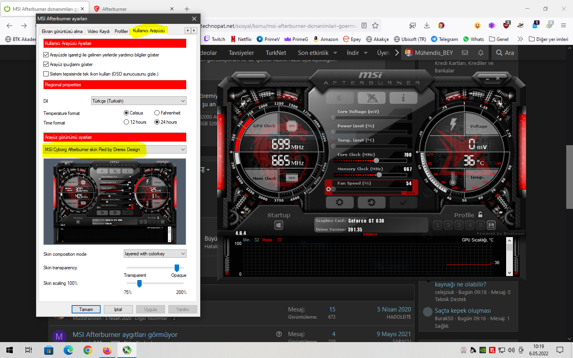Open Firefox from the Windows taskbar
Image resolution: width=573 pixels, height=358 pixels.
tap(107, 350)
